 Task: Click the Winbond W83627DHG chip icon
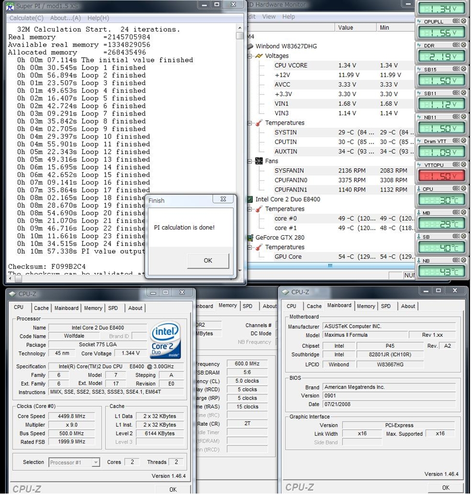[250, 46]
